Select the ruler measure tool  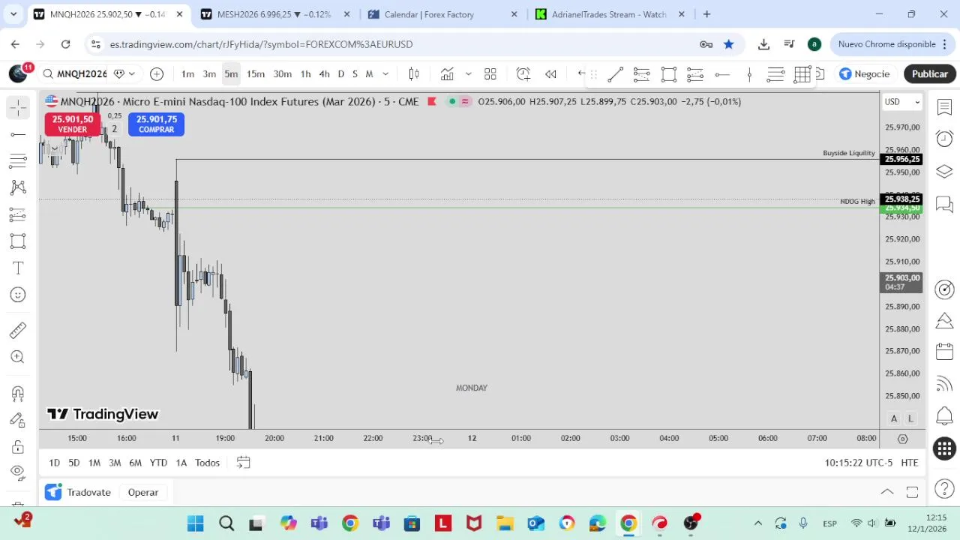coord(18,330)
